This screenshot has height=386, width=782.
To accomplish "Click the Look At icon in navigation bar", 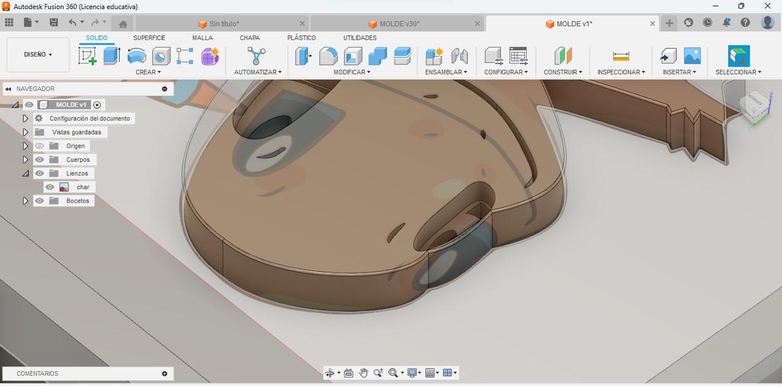I will coord(349,373).
